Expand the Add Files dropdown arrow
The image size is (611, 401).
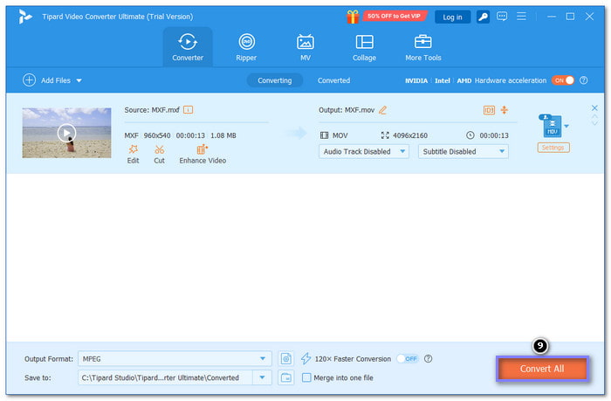tap(79, 80)
